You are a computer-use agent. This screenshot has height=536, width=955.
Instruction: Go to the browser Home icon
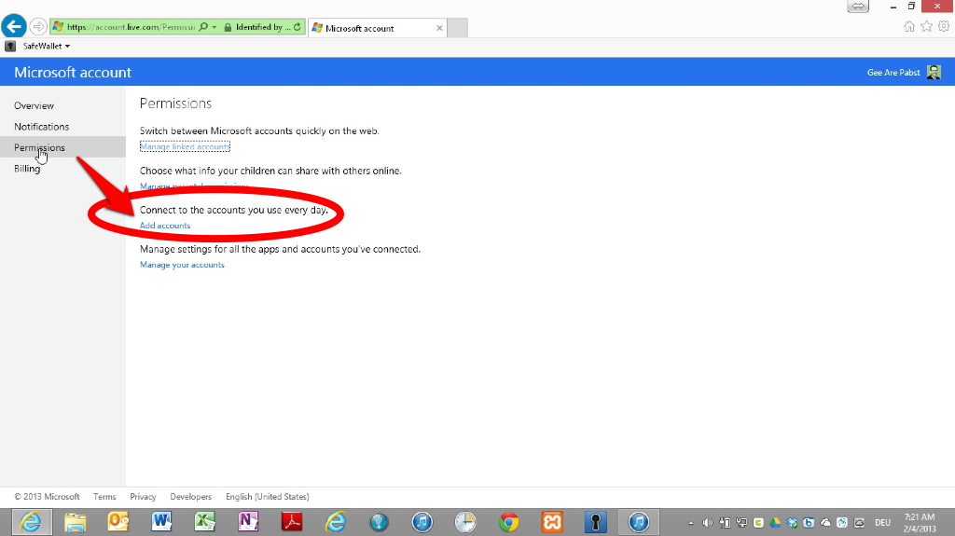coord(909,27)
